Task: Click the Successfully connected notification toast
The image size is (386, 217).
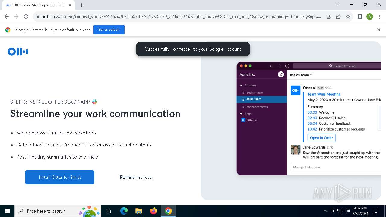Action: (x=193, y=49)
